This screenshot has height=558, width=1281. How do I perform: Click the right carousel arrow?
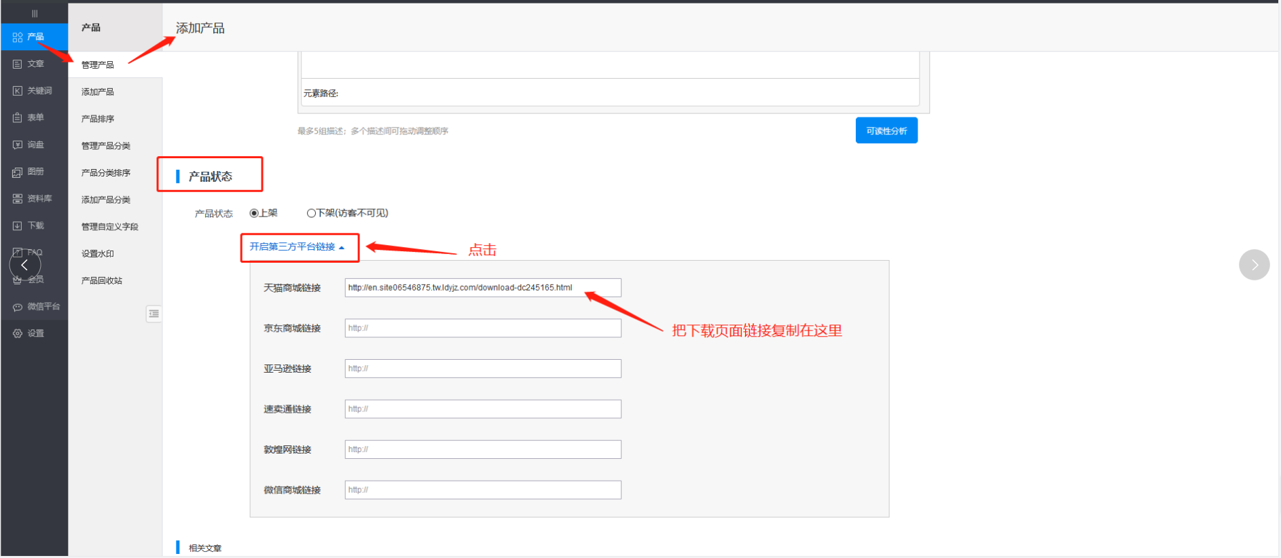pos(1254,265)
